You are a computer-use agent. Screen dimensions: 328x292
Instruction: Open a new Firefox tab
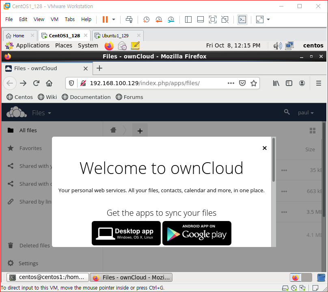(x=99, y=68)
